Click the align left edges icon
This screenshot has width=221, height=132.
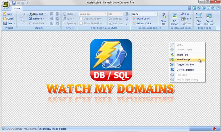57,14
